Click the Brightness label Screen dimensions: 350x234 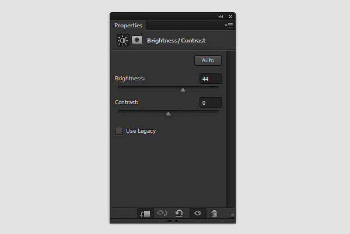[129, 79]
